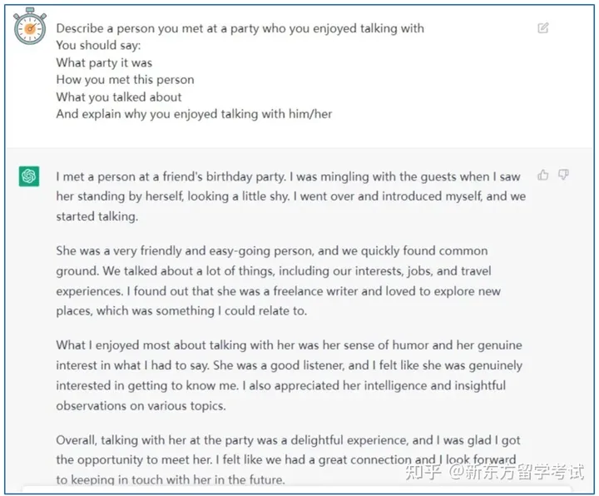The image size is (599, 496).
Task: Click the @新东方留学考试 watermark handle
Action: tap(517, 472)
